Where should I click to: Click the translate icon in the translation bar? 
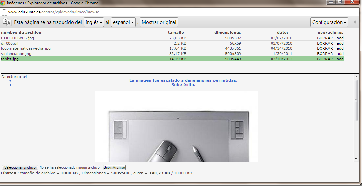click(x=7, y=22)
